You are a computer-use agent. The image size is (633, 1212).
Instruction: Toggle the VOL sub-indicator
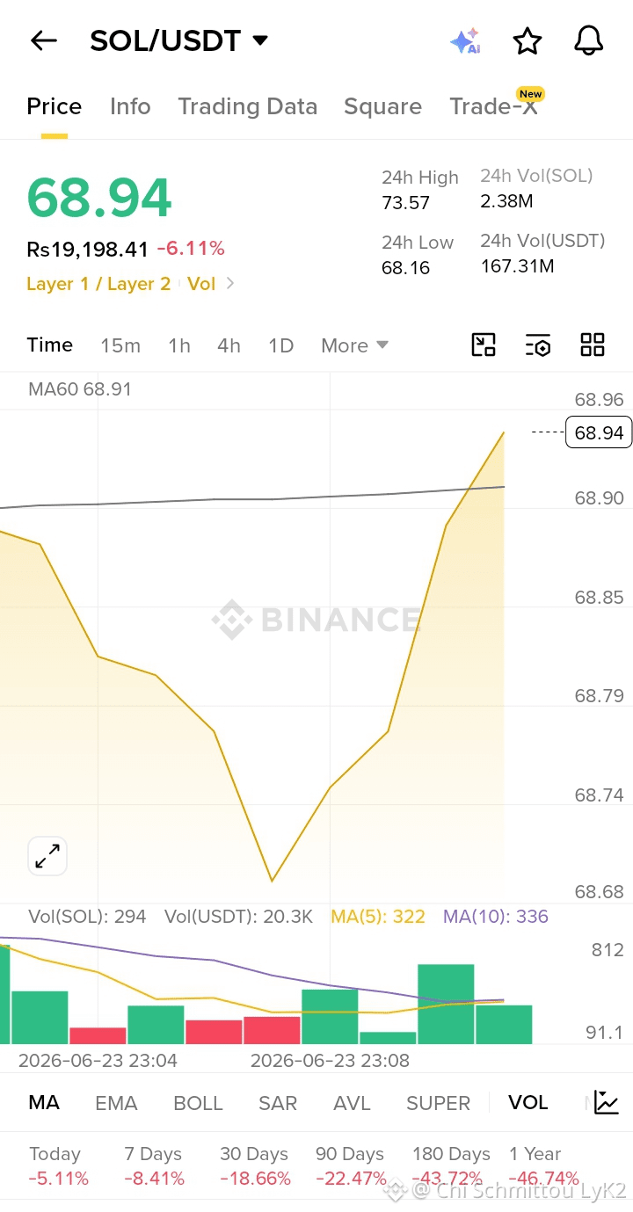coord(527,1102)
